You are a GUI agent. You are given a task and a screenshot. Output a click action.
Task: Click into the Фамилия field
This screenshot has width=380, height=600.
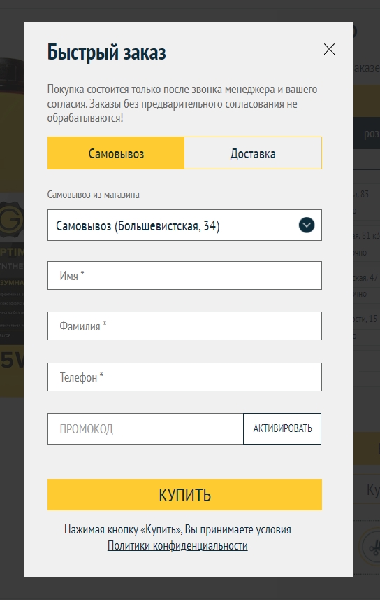(x=184, y=326)
